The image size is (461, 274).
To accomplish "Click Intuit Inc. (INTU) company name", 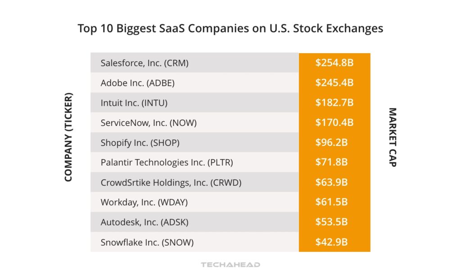I will click(x=134, y=103).
